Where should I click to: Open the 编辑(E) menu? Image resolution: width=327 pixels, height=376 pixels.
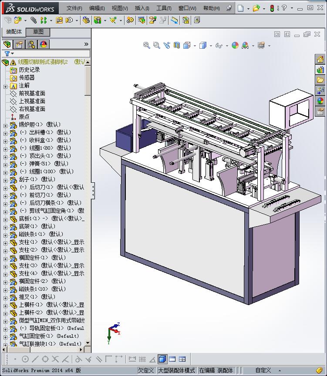(x=97, y=8)
